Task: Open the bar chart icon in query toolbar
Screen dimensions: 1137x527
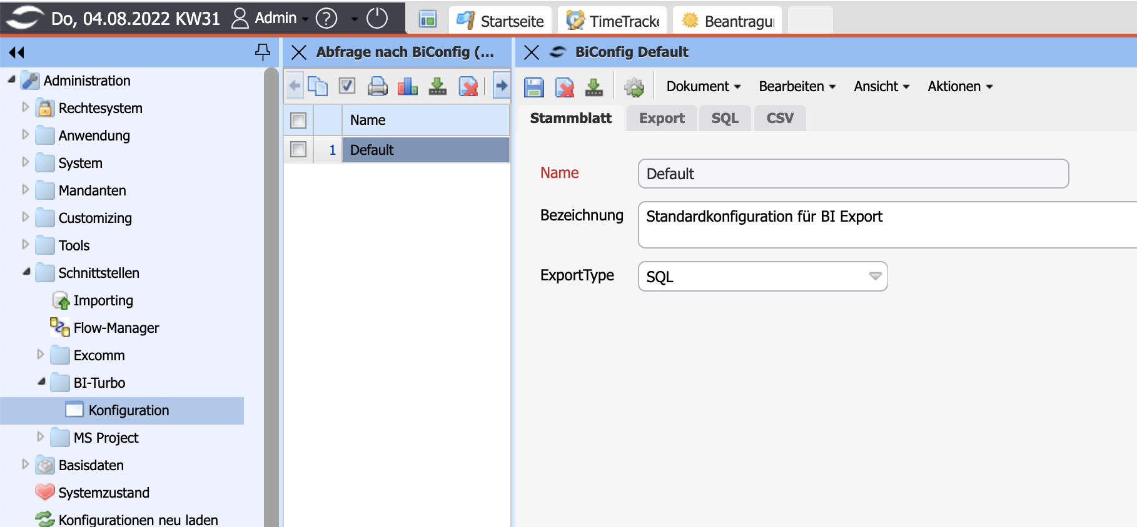Action: point(407,86)
